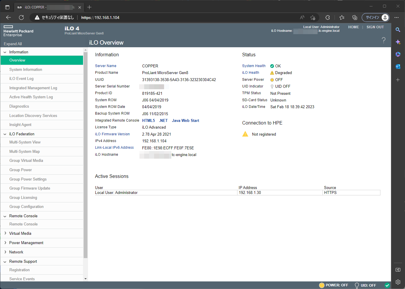This screenshot has width=405, height=289.
Task: Open favorites list icon
Action: [x=342, y=17]
